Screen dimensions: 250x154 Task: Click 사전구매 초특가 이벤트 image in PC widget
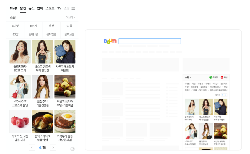pos(221,107)
